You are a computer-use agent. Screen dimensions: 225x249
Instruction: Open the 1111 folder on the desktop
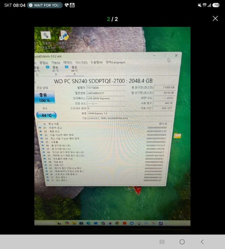coord(177,137)
